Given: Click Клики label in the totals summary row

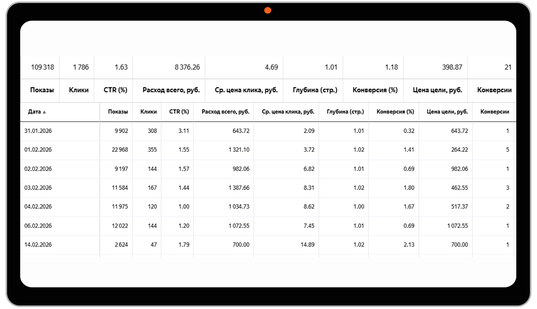Looking at the screenshot, I should [x=78, y=90].
